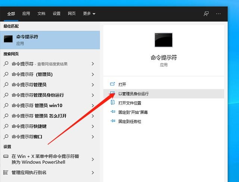Click search icon beside 命令提示符管理员身份运行
The width and height of the screenshot is (239, 182).
(6, 95)
